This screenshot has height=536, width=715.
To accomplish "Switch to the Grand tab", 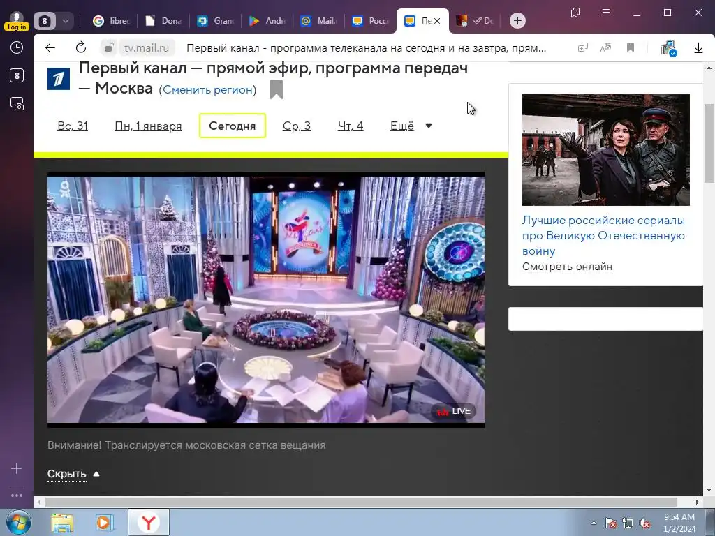I will [216, 20].
